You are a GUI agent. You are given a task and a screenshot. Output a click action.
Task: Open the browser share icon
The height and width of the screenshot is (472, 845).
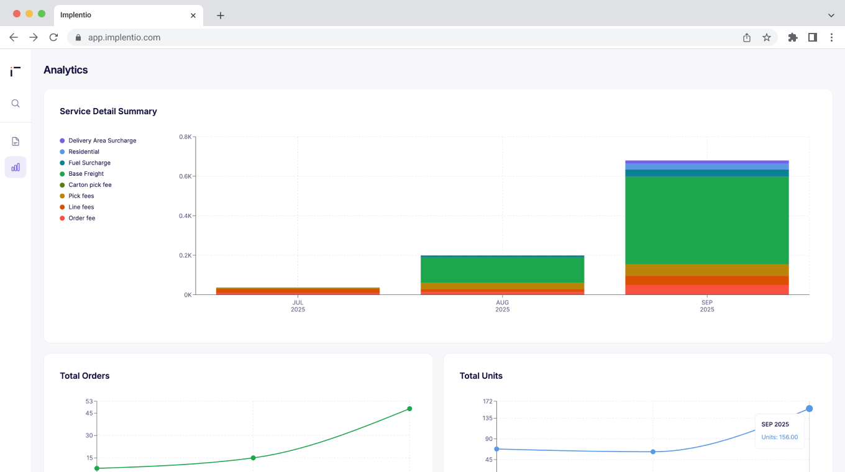pyautogui.click(x=746, y=37)
